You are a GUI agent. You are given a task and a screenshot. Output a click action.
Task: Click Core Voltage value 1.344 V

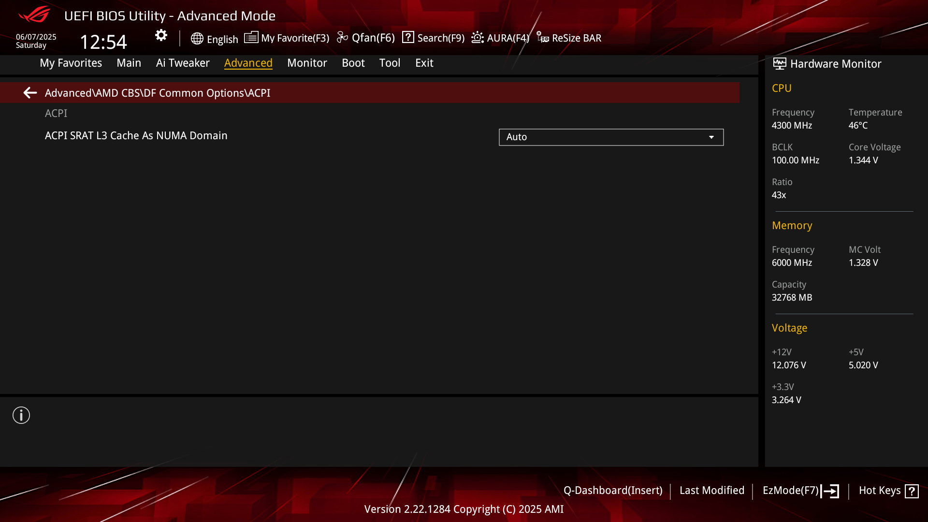pyautogui.click(x=863, y=160)
